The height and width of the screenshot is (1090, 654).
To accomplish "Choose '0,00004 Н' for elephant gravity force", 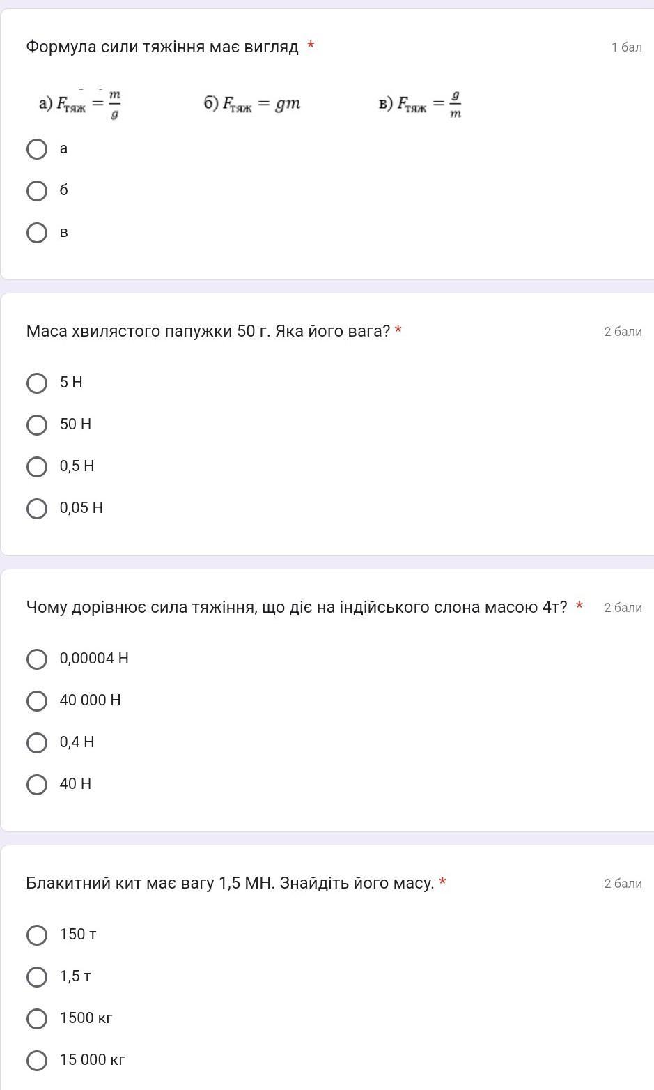I will [x=37, y=659].
